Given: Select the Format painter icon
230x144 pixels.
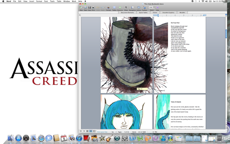Looking at the screenshot, I should click(108, 7).
